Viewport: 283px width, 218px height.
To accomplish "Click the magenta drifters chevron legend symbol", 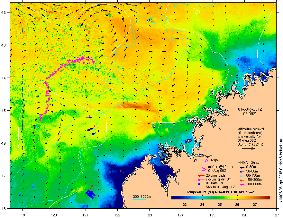I will (x=204, y=169).
